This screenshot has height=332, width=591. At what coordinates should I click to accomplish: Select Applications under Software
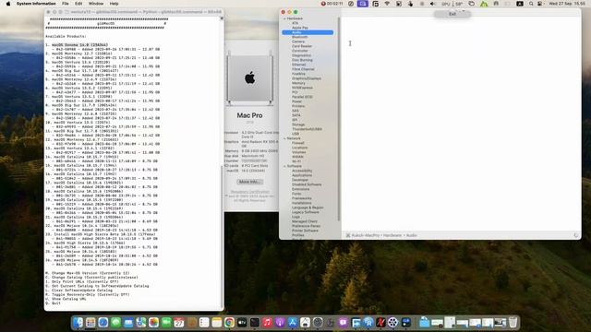(x=302, y=175)
